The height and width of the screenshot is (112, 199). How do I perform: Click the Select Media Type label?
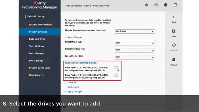74,42
